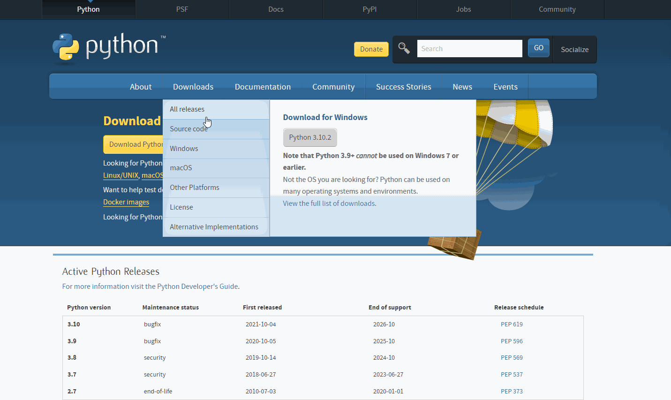Screen dimensions: 671x400
Task: Open the Jobs top tab
Action: click(x=463, y=9)
